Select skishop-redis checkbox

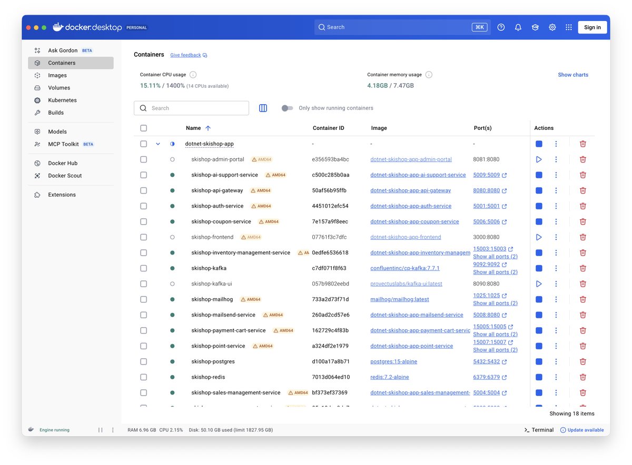144,377
